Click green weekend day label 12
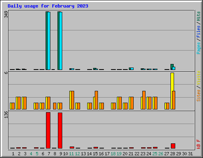 click(77, 154)
